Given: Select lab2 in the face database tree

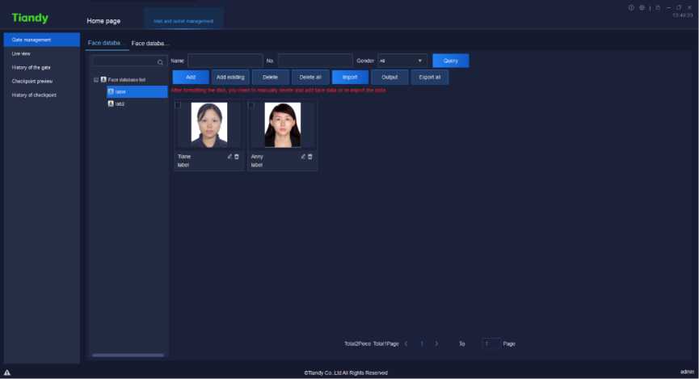Looking at the screenshot, I should pyautogui.click(x=120, y=103).
